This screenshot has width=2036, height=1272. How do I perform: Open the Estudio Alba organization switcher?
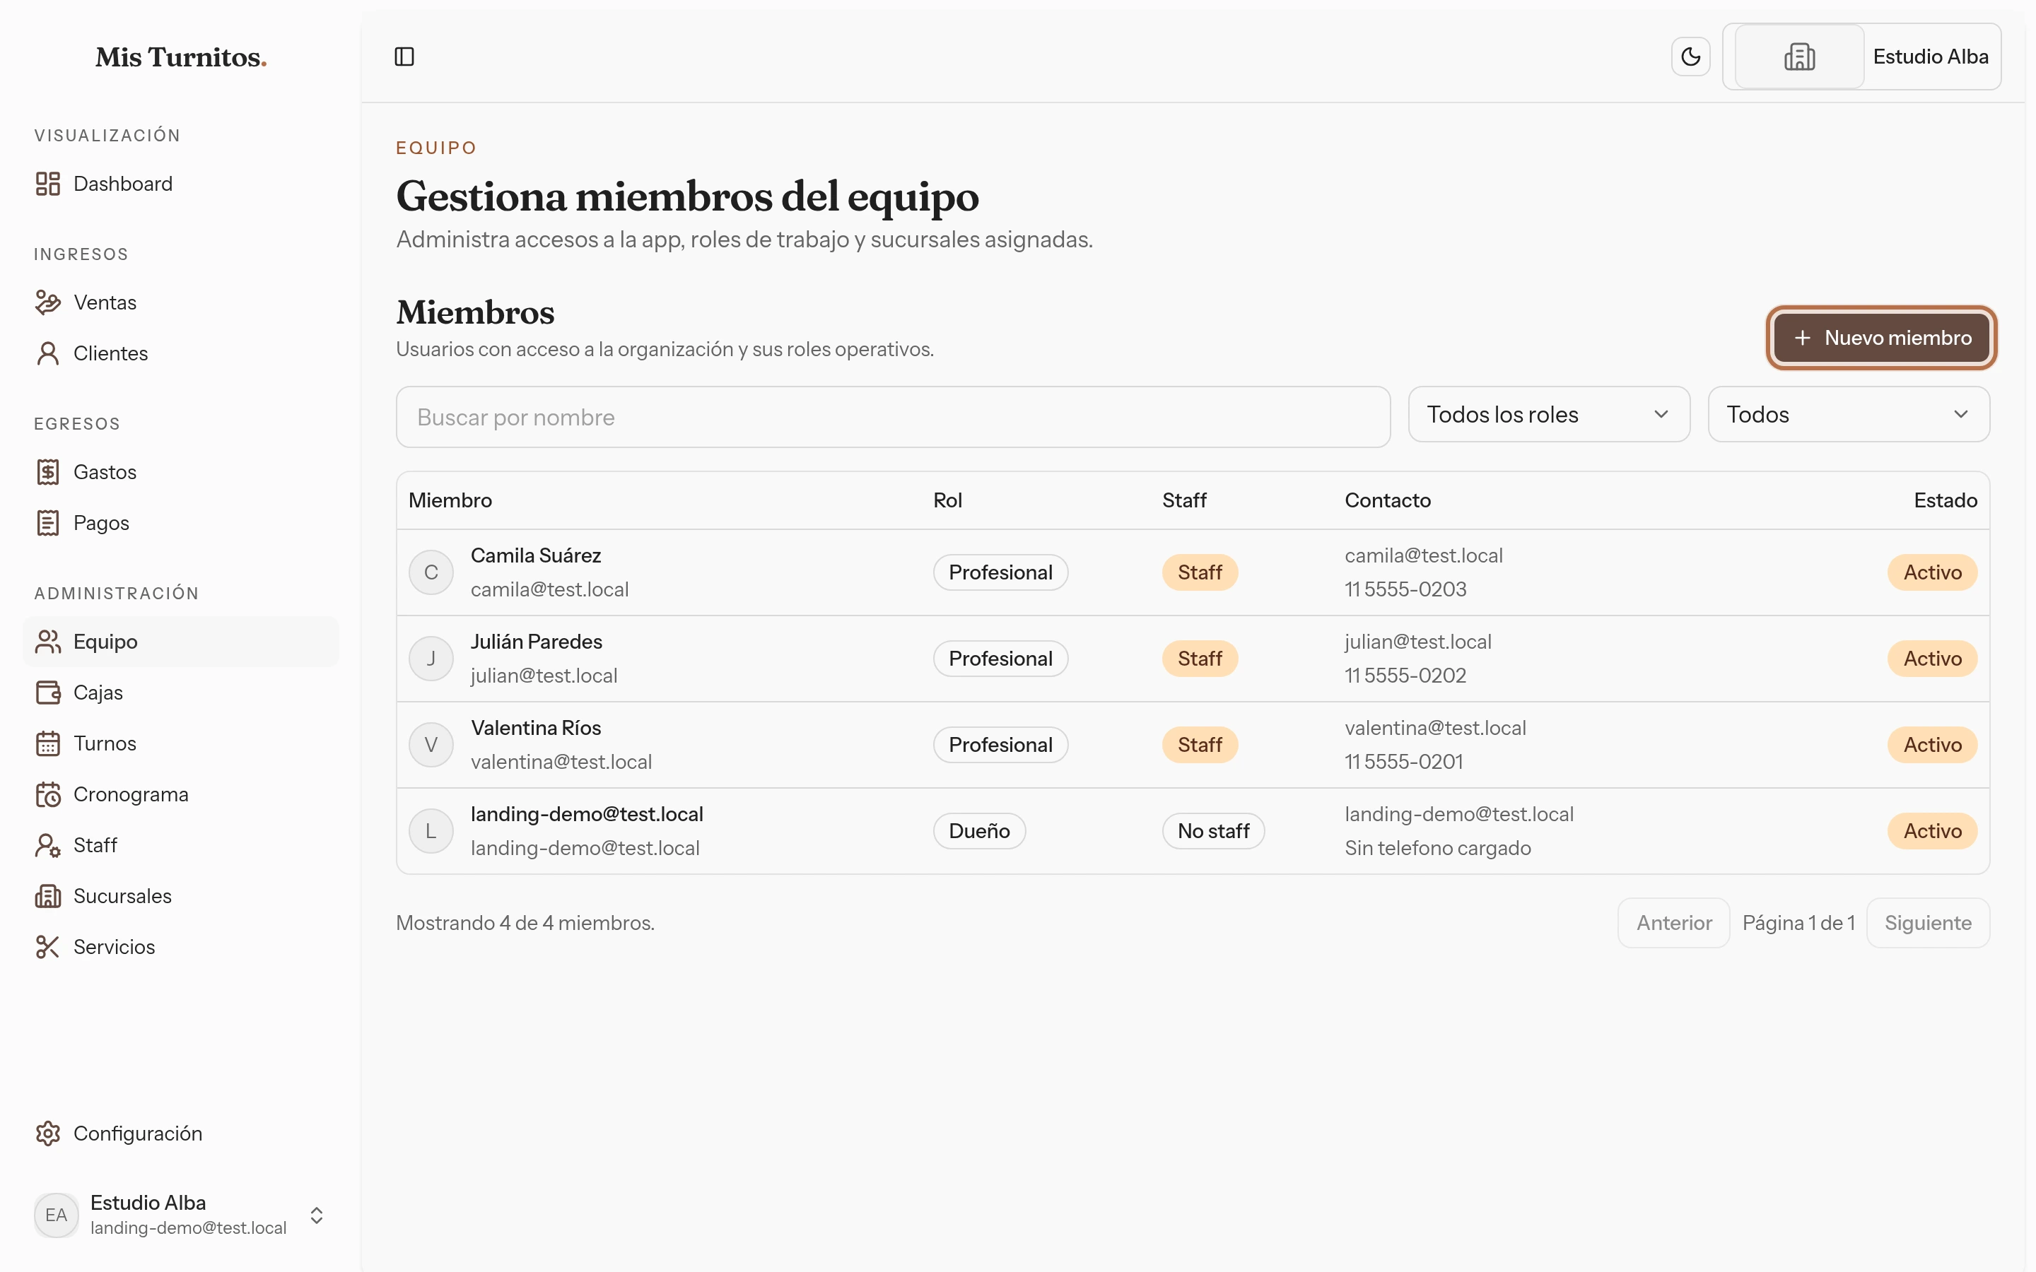pyautogui.click(x=1862, y=57)
